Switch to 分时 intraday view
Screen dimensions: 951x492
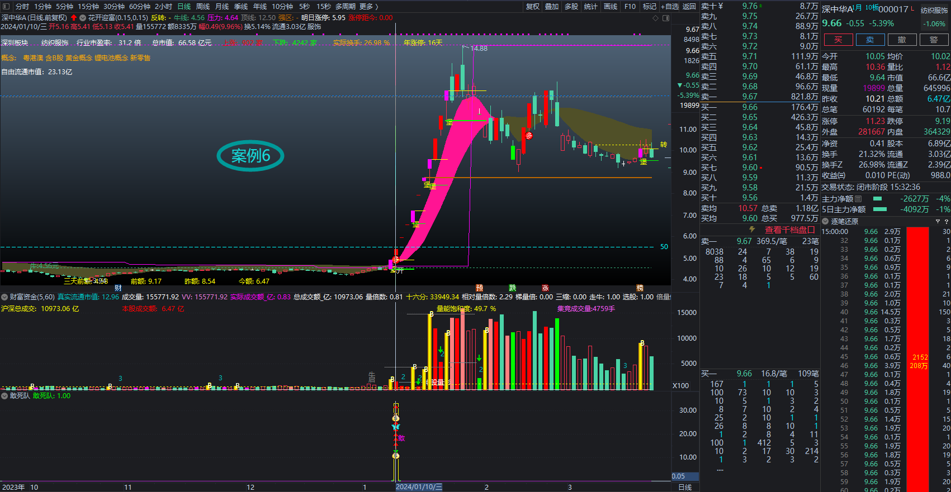(22, 6)
